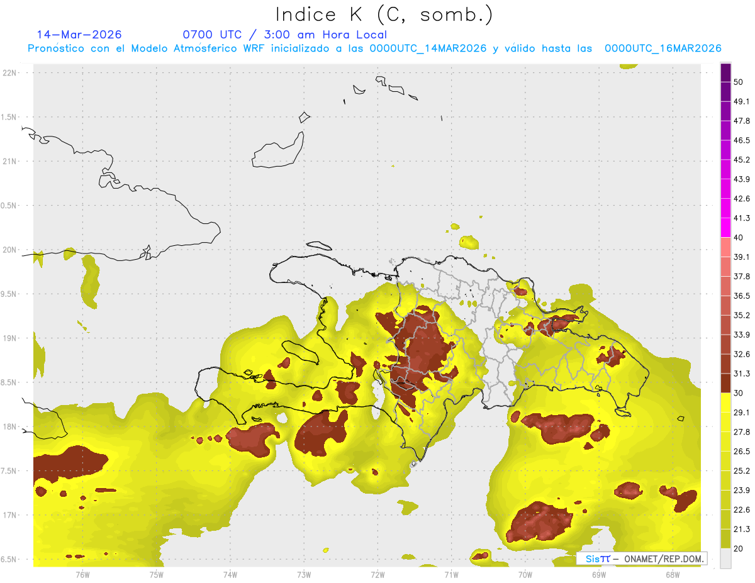Viewport: 755px width, 583px height.
Task: Click the "0700 UTC / 3:00 am Hora Local" text
Action: [x=284, y=35]
